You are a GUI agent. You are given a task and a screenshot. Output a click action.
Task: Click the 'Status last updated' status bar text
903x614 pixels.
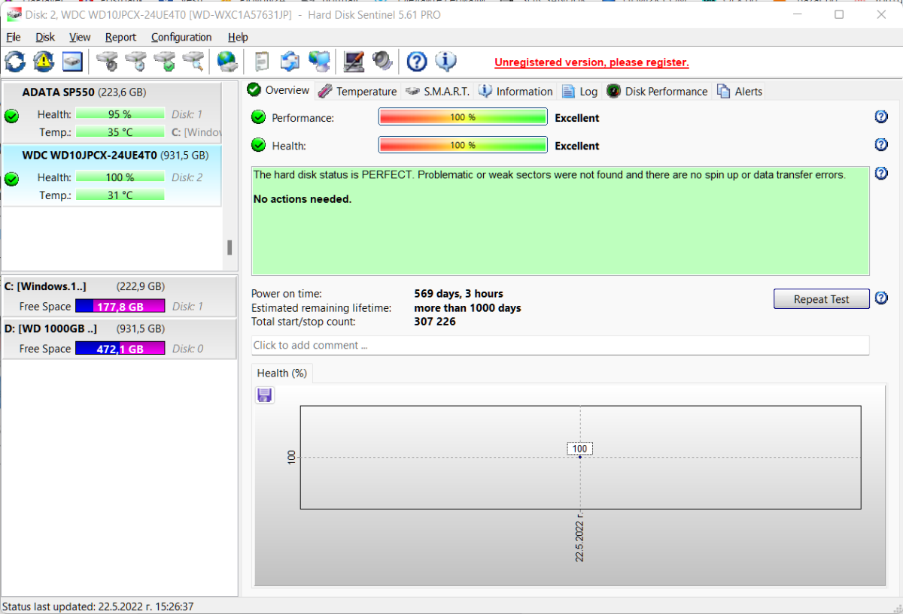point(98,606)
